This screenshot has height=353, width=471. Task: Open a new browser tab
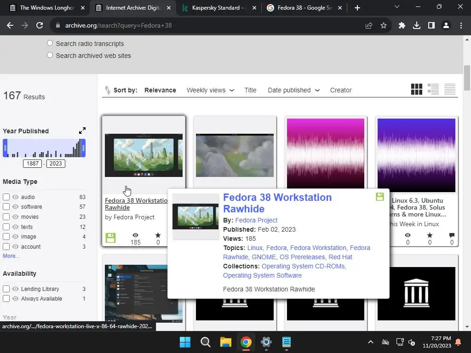(x=357, y=8)
